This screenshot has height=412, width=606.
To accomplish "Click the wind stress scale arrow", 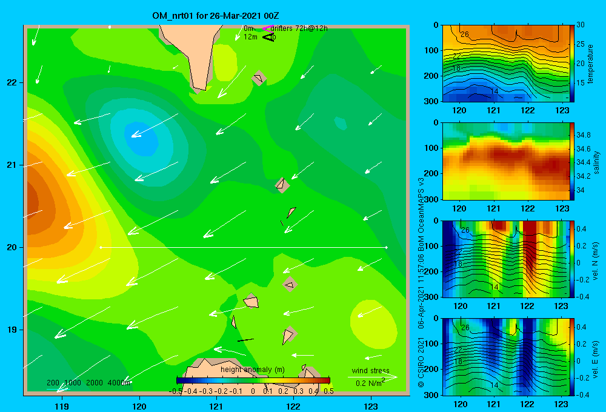I will click(x=372, y=376).
